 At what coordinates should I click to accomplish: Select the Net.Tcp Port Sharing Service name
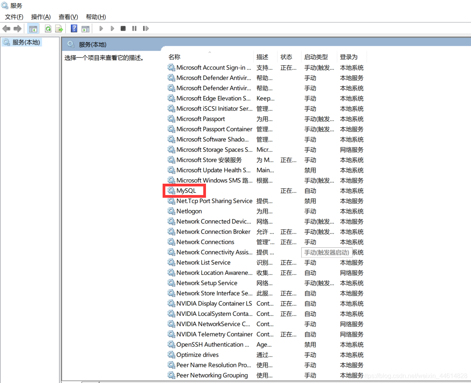(x=214, y=201)
